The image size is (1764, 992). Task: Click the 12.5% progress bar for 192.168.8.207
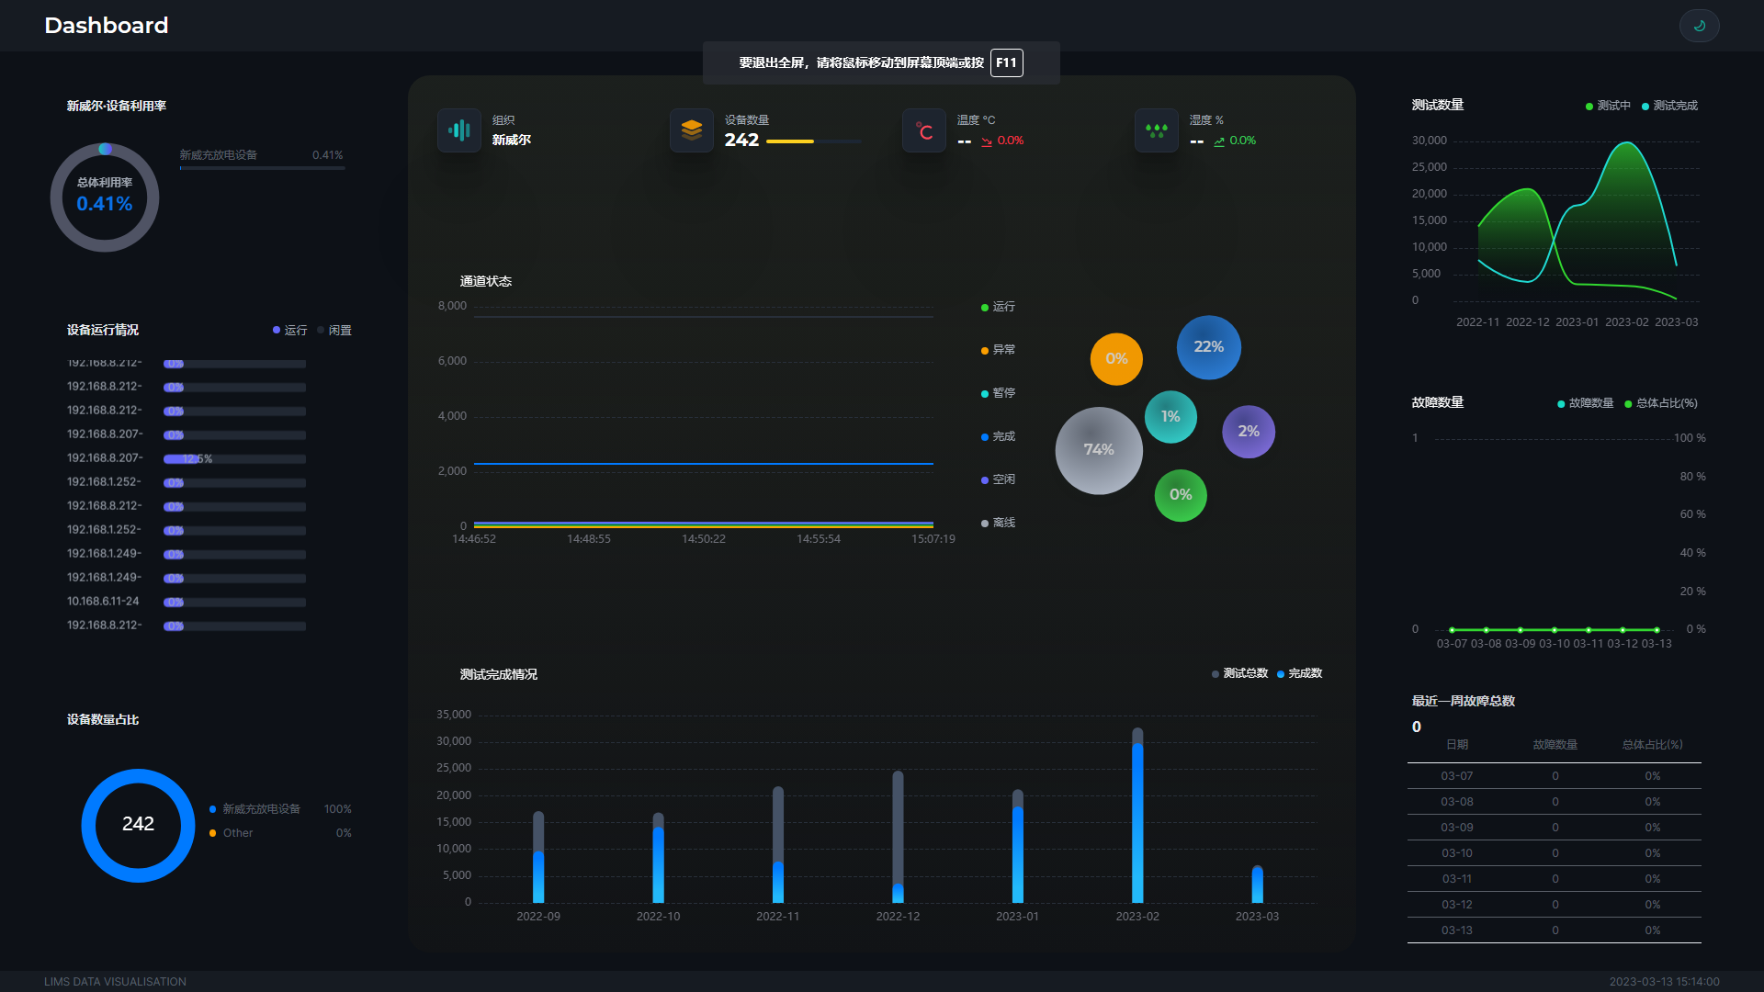pos(234,459)
